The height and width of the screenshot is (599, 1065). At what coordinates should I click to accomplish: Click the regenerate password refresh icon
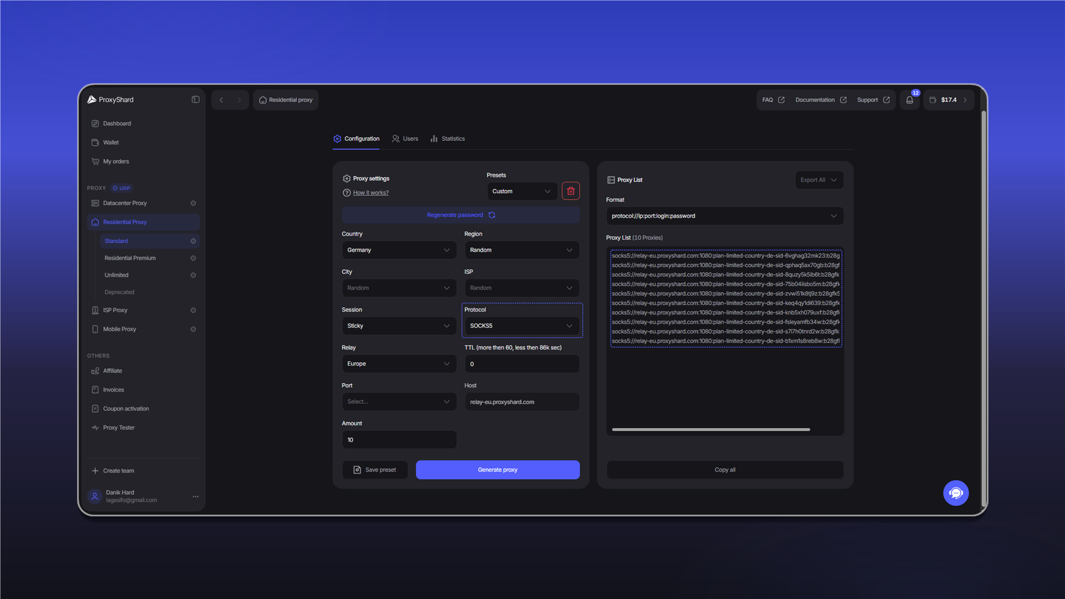[x=491, y=215]
